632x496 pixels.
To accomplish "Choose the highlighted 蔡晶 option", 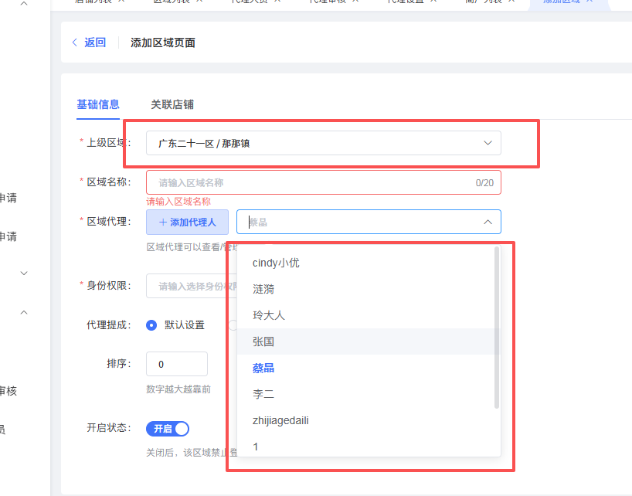I will pyautogui.click(x=263, y=368).
